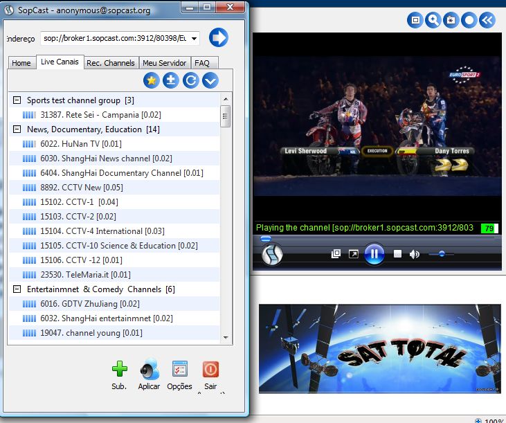Image resolution: width=506 pixels, height=423 pixels.
Task: Select channel 8892. CCTV New
Action: (x=114, y=188)
